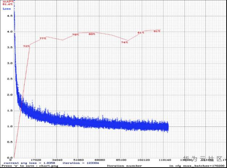
Task: Click the 'current avg loss = 1.0358' readout
Action: tap(29, 163)
